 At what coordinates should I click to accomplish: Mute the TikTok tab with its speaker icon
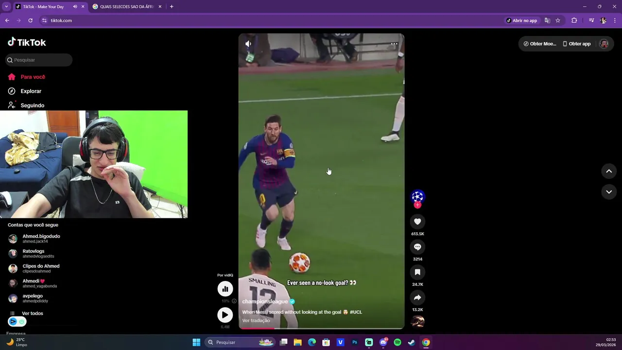click(75, 7)
